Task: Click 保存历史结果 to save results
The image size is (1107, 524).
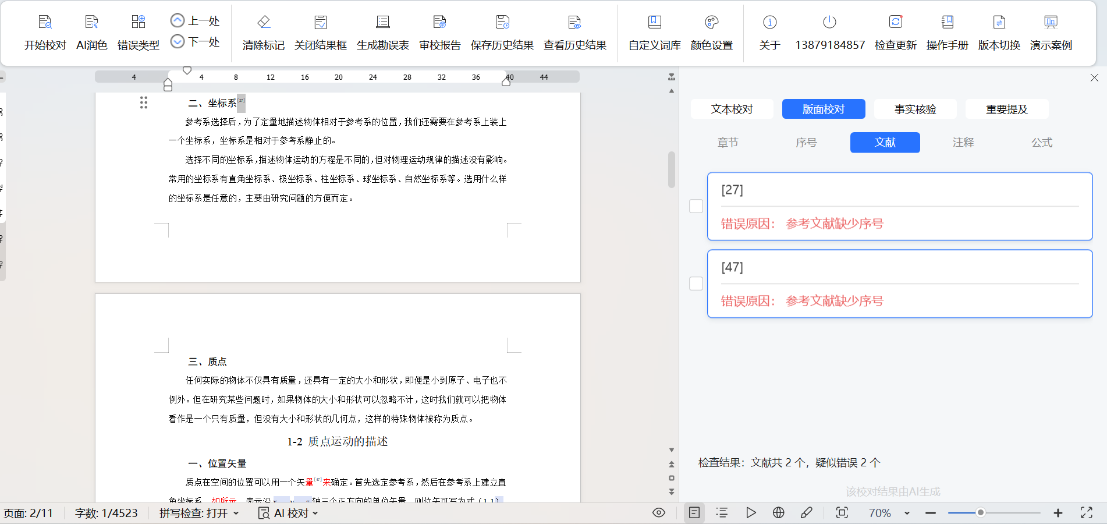Action: click(x=502, y=33)
